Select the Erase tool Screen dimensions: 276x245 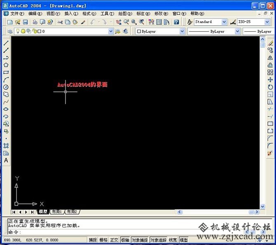click(x=270, y=43)
